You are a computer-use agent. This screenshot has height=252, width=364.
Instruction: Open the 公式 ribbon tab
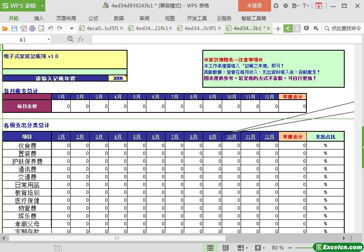[93, 18]
